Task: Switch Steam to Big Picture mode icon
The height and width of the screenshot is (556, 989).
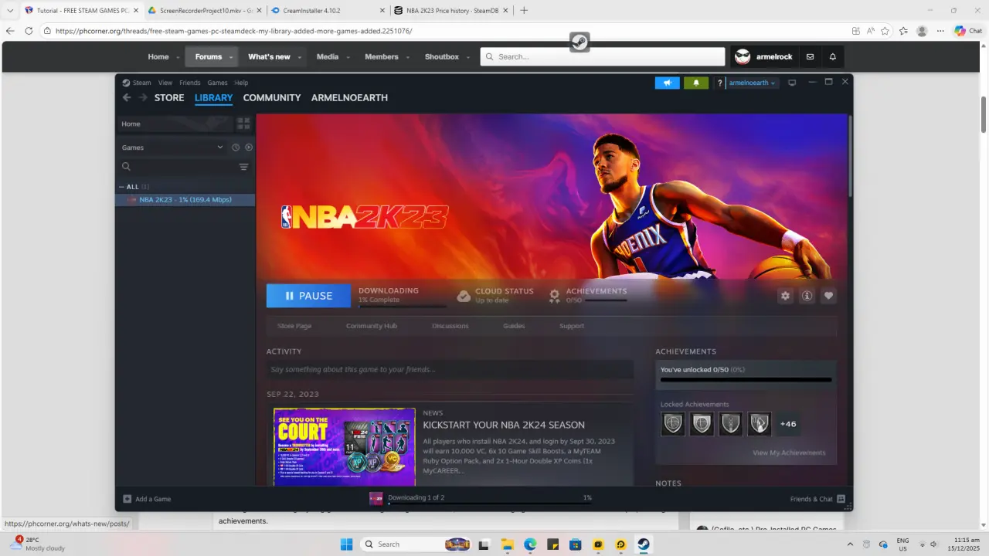Action: pyautogui.click(x=792, y=83)
